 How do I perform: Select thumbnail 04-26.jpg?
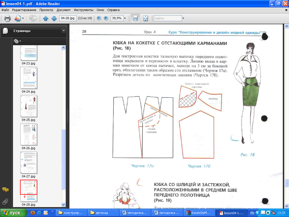click(29, 134)
